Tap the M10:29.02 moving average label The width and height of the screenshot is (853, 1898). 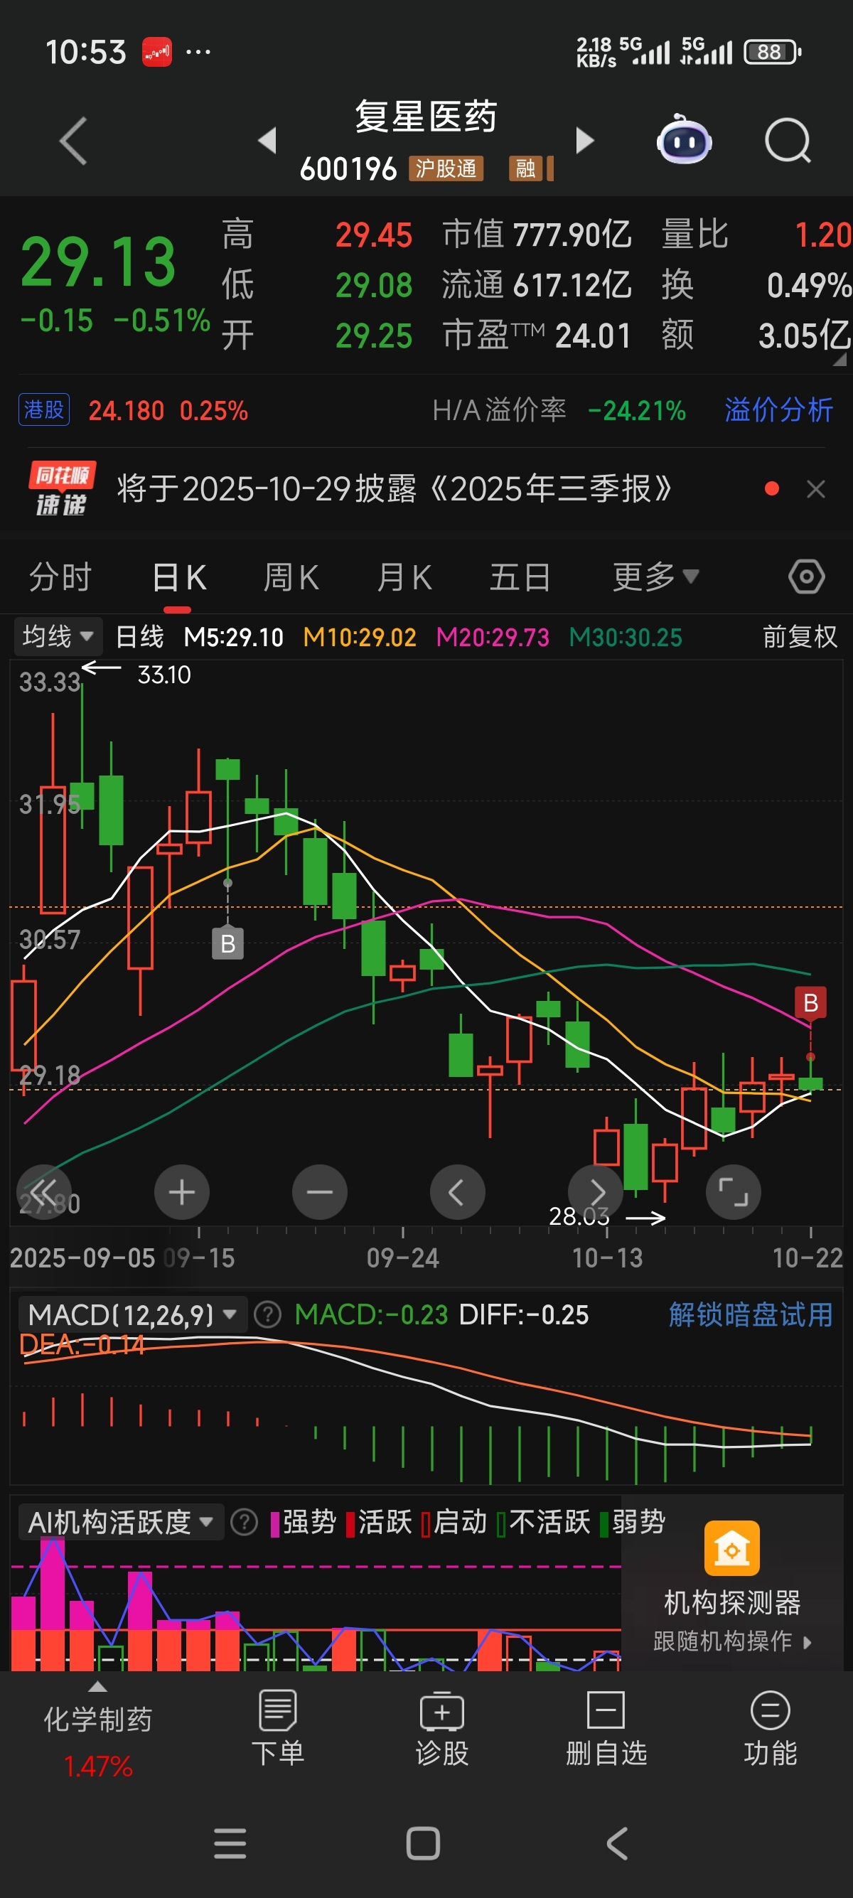point(360,637)
